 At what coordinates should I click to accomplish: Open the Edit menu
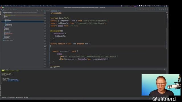[x=14, y=6]
